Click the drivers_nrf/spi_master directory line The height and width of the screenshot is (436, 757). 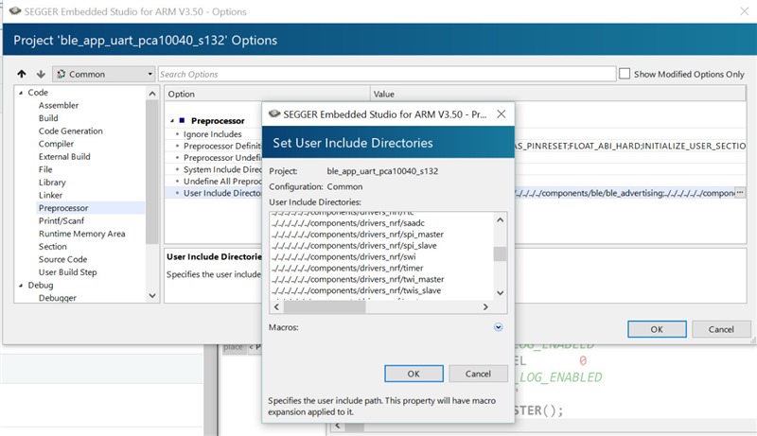point(358,235)
